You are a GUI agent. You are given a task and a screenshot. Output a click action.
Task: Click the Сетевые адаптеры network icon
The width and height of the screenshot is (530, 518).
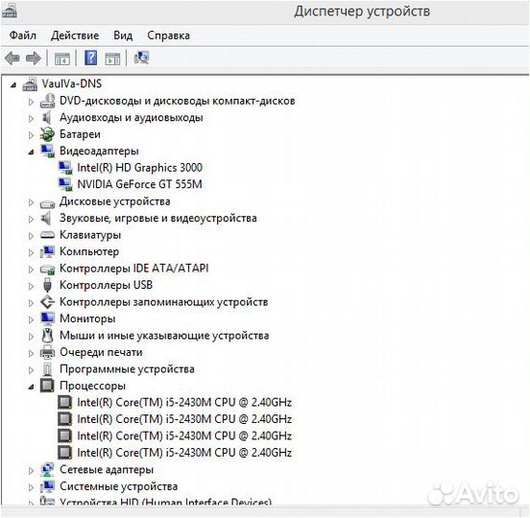tap(47, 469)
